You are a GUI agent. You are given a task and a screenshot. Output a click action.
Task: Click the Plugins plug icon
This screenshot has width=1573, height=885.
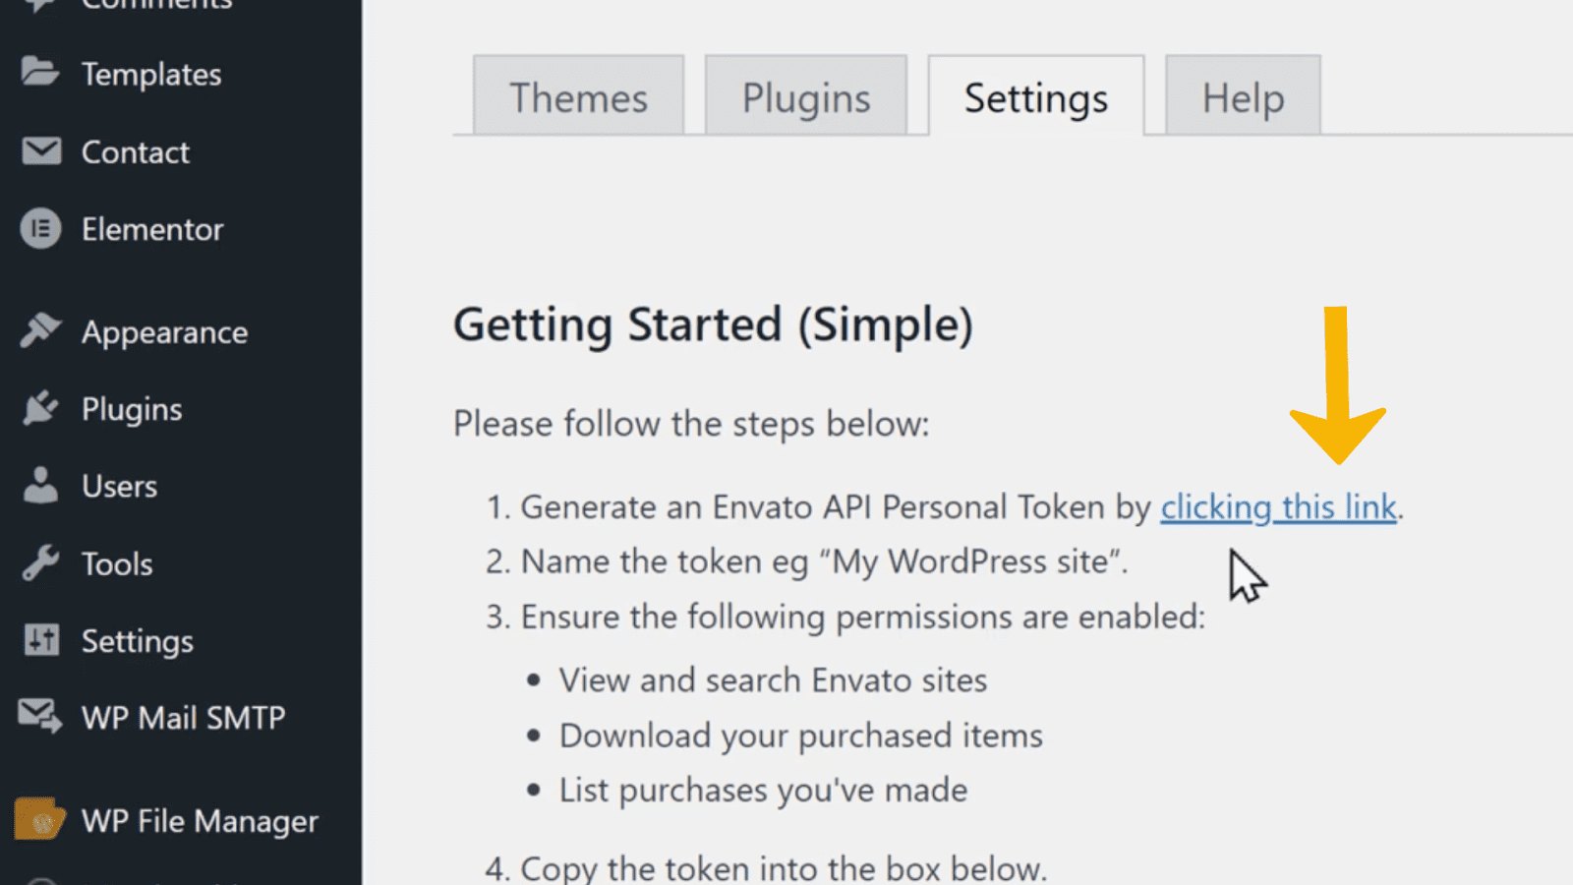(40, 408)
